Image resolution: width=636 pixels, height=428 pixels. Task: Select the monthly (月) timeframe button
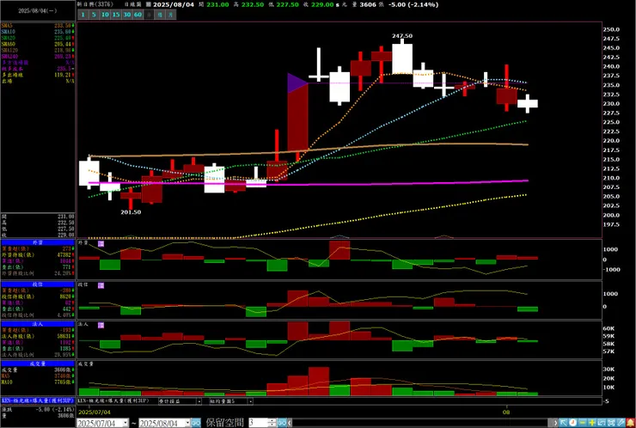171,15
